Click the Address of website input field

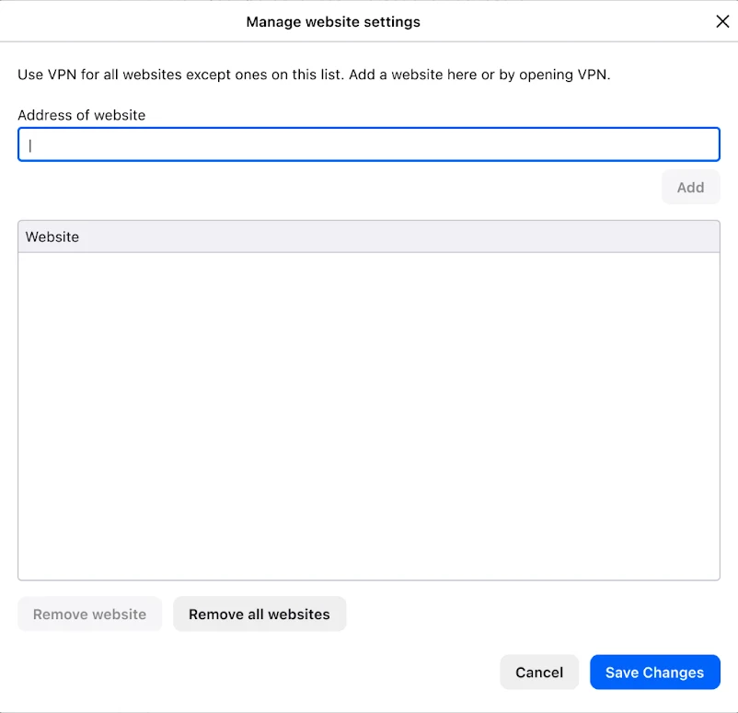(x=368, y=144)
